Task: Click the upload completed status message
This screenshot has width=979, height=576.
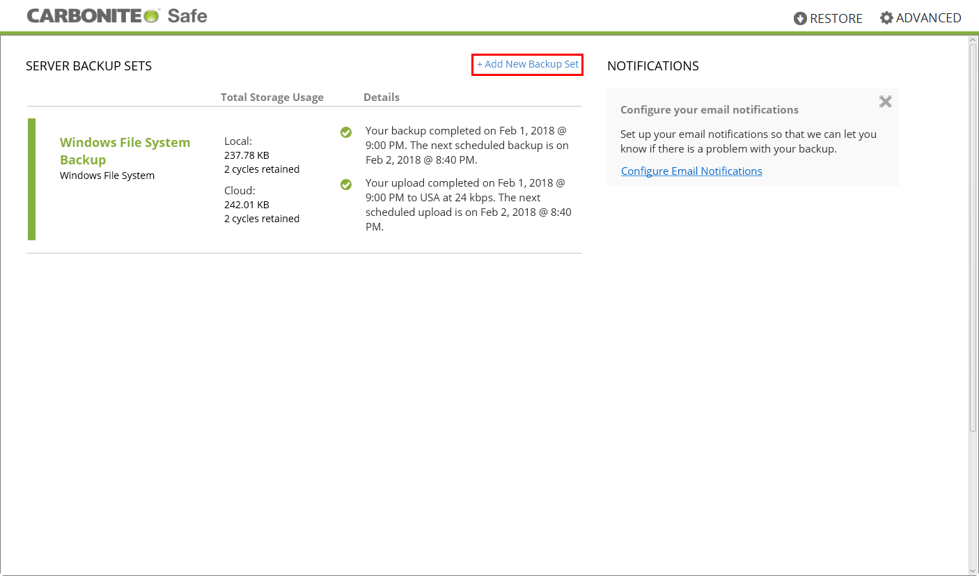Action: 468,205
